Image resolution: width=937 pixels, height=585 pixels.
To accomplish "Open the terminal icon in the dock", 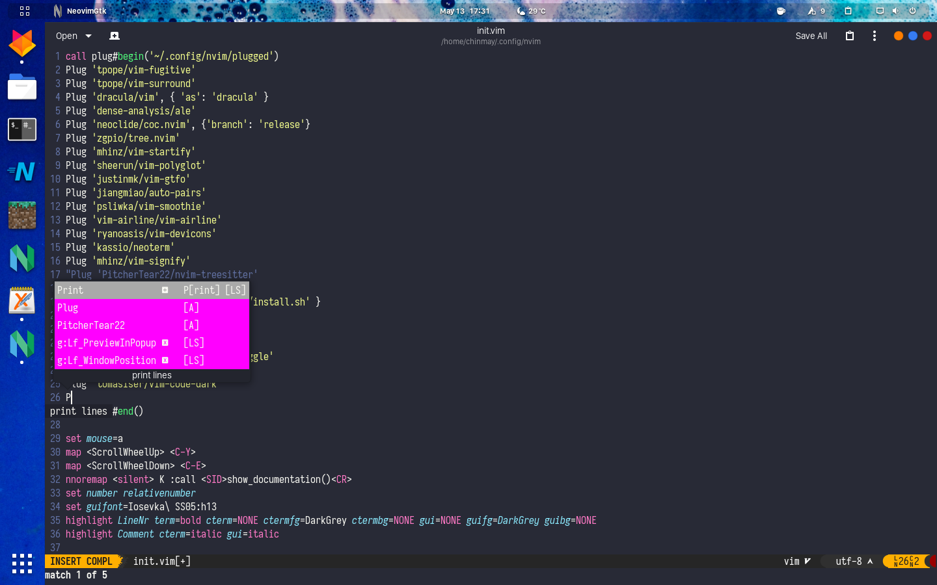I will (21, 129).
